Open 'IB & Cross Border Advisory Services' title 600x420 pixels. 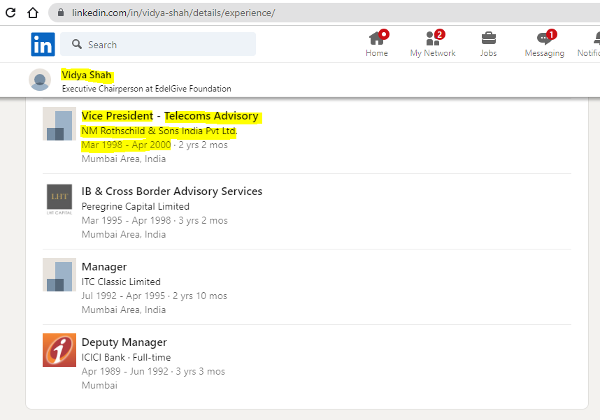[172, 191]
